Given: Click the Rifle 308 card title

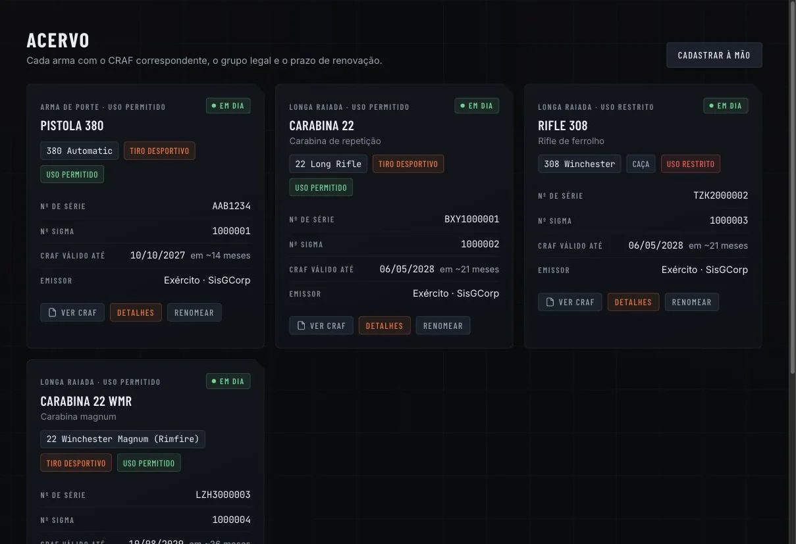Looking at the screenshot, I should click(x=563, y=126).
